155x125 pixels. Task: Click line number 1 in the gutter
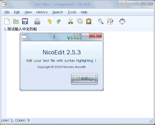tap(5, 29)
